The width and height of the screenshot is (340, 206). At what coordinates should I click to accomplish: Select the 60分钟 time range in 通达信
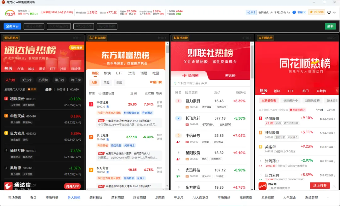click(x=74, y=89)
